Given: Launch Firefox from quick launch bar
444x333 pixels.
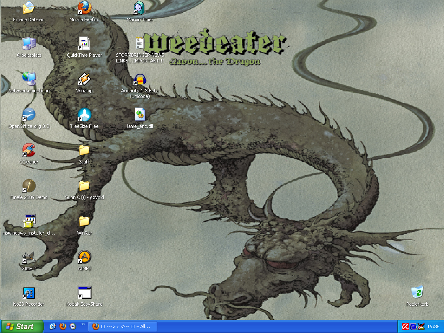Looking at the screenshot, I should coord(63,326).
